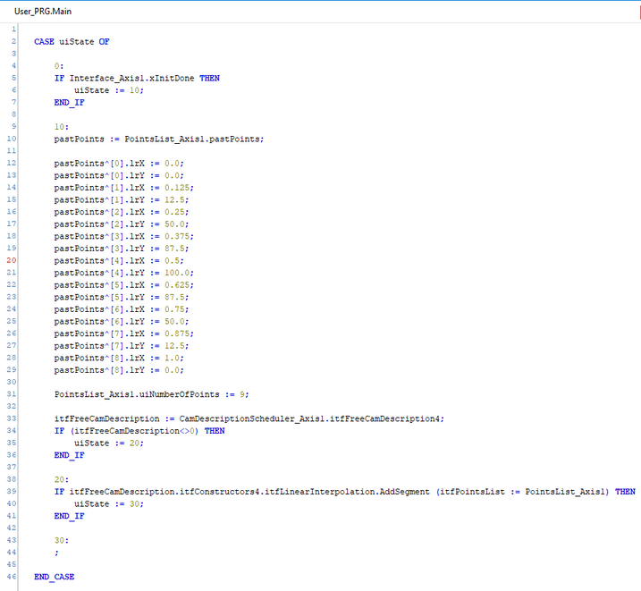Image resolution: width=641 pixels, height=591 pixels.
Task: Click the itfFreeCamDescription4 assignment line
Action: pos(249,418)
